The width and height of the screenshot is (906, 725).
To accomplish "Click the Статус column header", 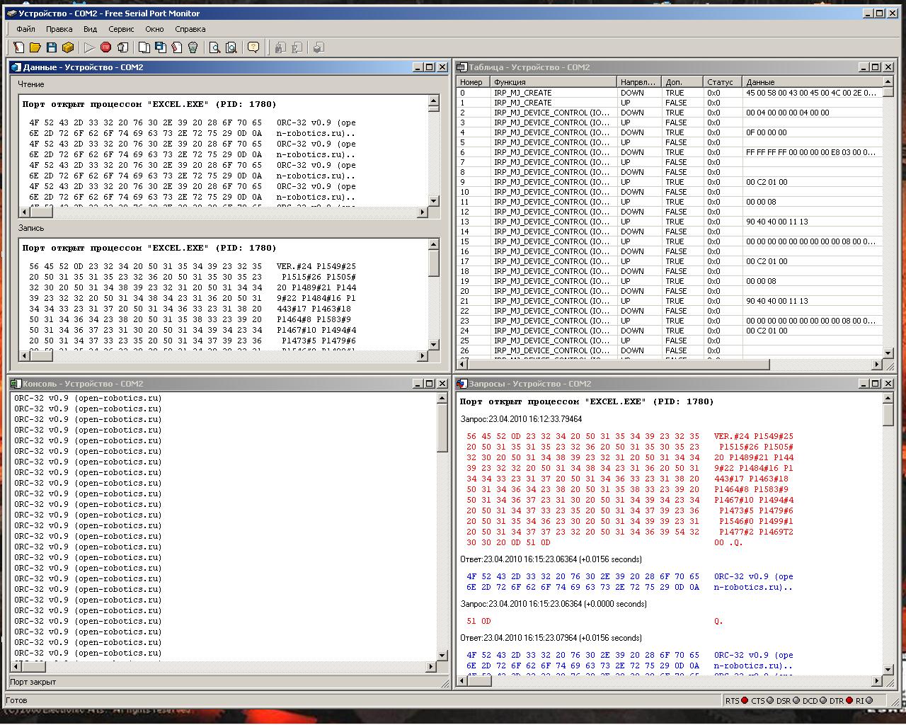I will (721, 82).
